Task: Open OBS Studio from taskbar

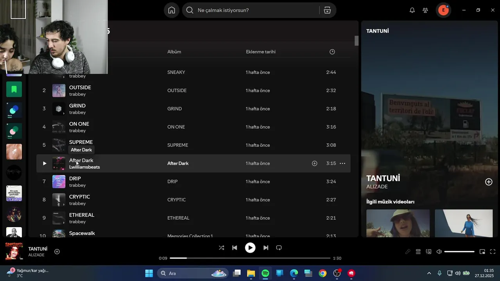Action: point(337,273)
